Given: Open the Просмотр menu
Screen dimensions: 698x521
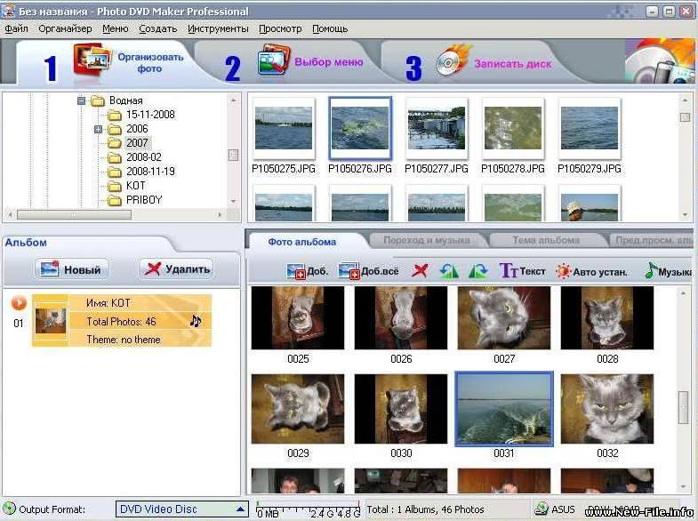Looking at the screenshot, I should tap(280, 29).
